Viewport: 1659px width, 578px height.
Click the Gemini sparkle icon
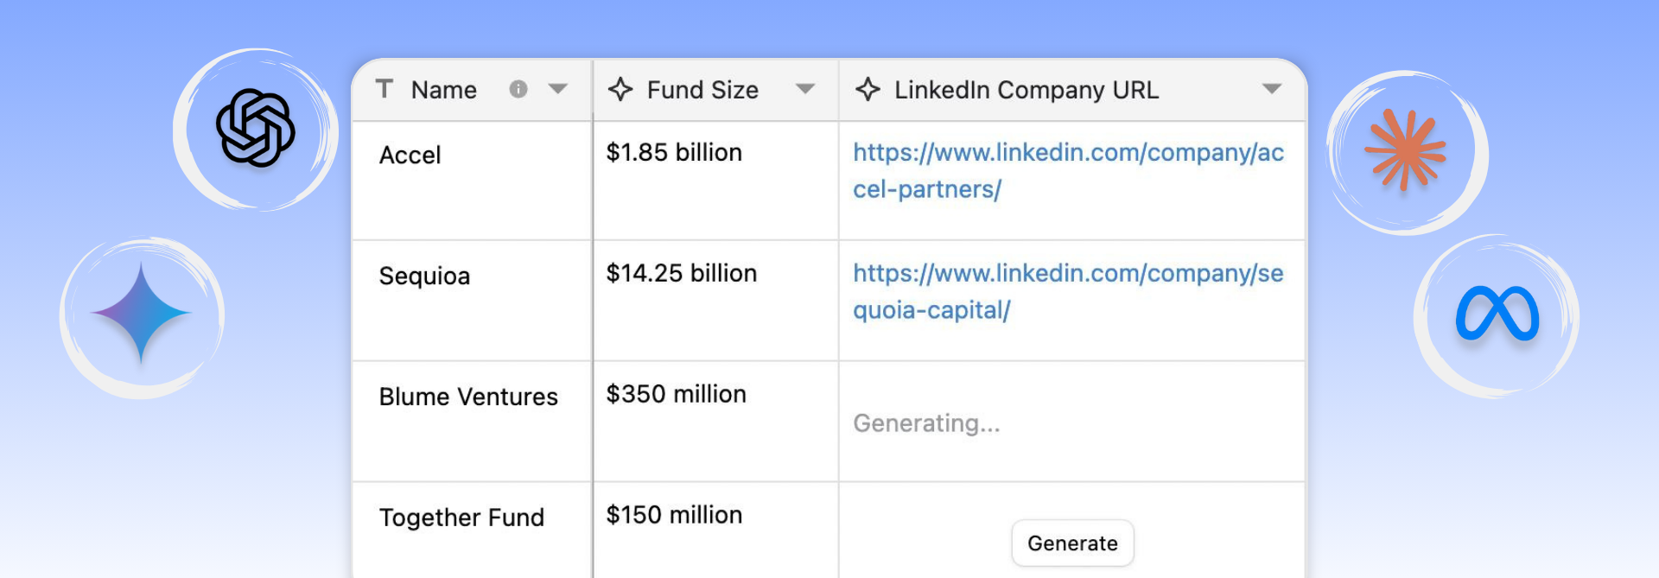tap(141, 313)
